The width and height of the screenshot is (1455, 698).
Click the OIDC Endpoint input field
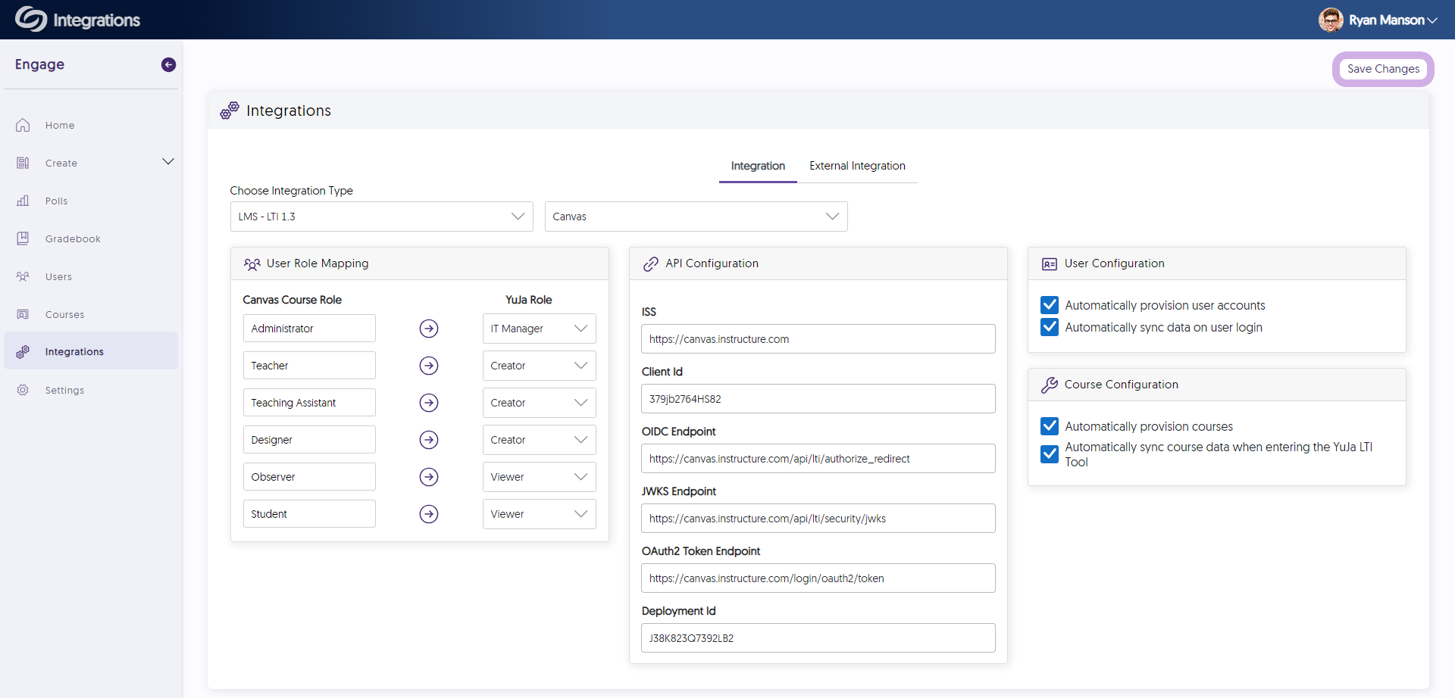tap(818, 459)
